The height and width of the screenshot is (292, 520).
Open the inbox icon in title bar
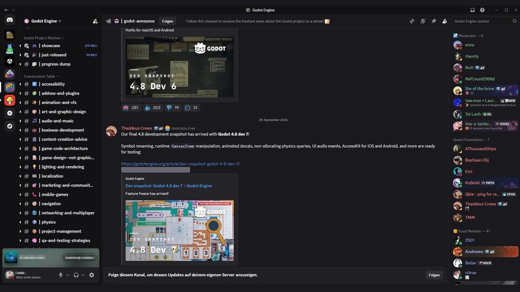(472, 10)
